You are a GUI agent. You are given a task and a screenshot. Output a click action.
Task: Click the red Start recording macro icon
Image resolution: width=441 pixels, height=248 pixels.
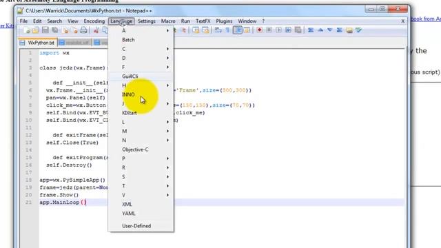coord(259,30)
